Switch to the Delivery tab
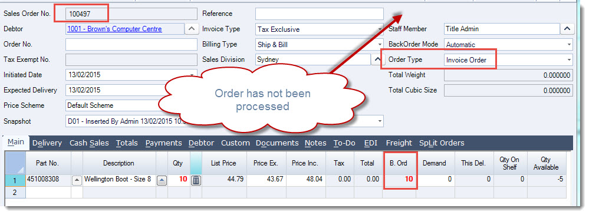Image resolution: width=589 pixels, height=215 pixels. (x=47, y=143)
